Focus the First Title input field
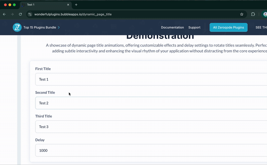The width and height of the screenshot is (267, 165). point(150,80)
